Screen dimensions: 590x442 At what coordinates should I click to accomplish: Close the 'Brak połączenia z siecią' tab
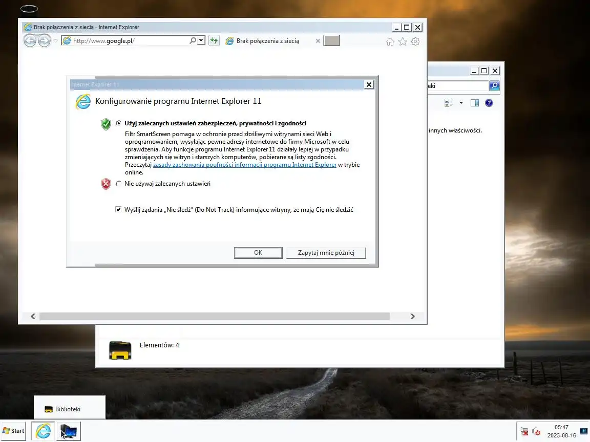318,41
